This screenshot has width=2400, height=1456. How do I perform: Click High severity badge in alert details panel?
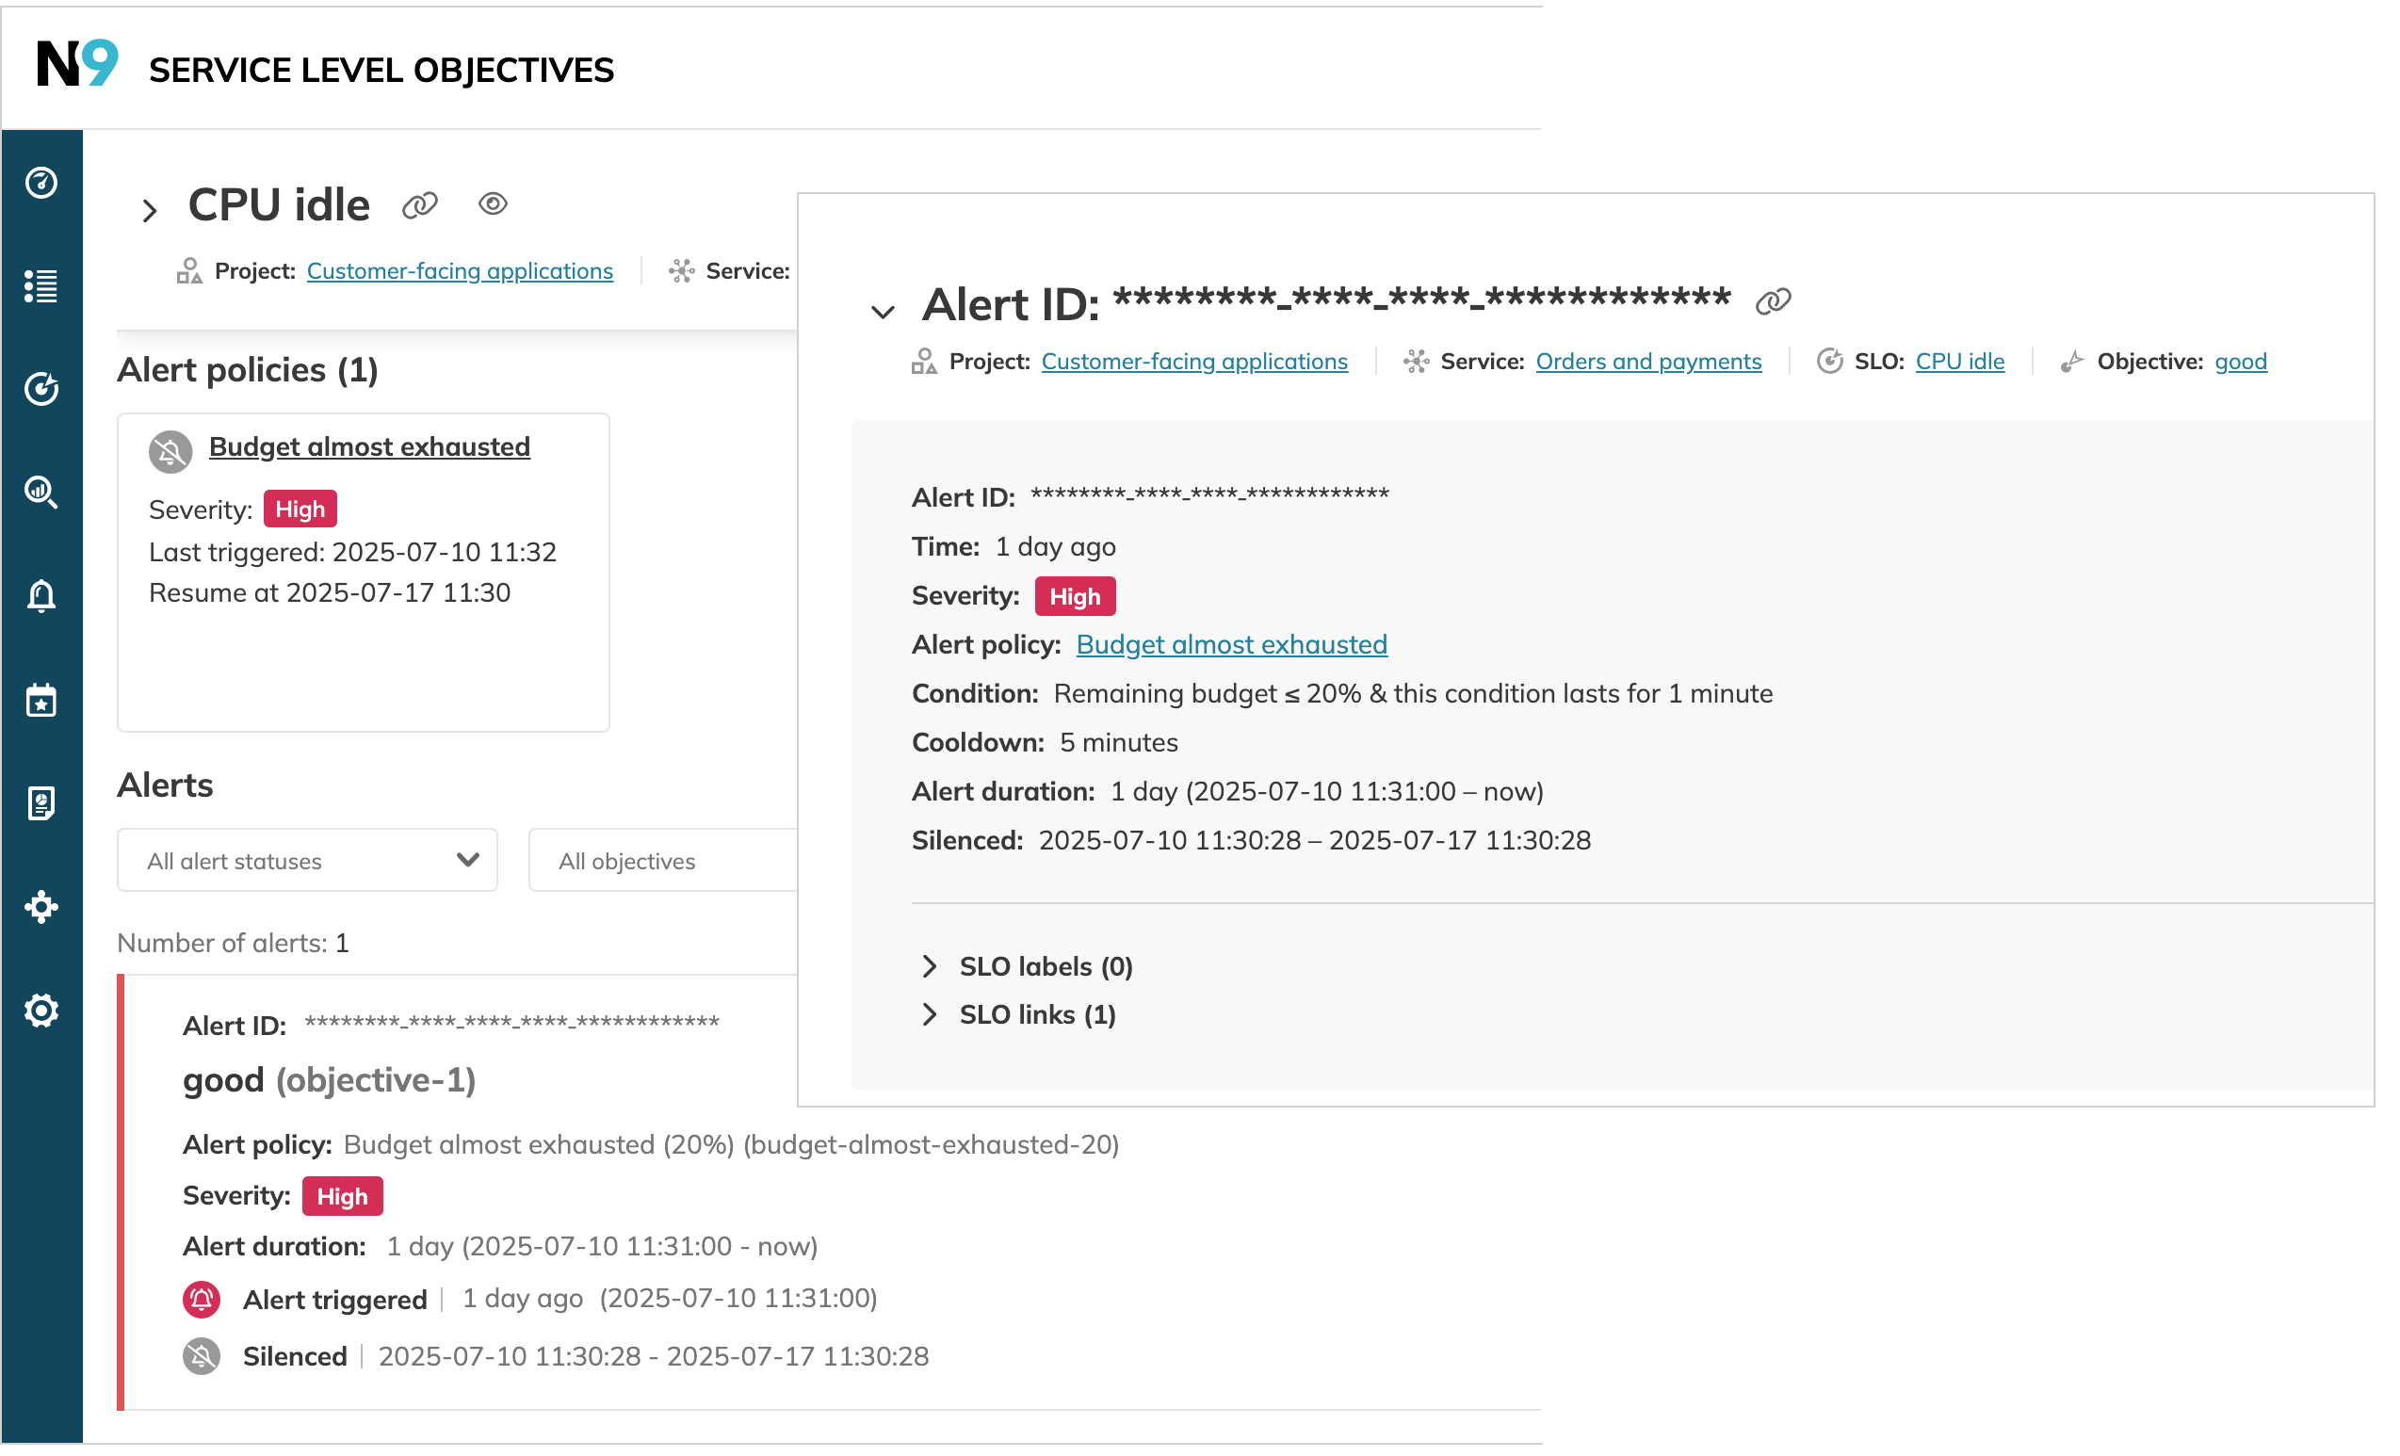coord(1076,597)
